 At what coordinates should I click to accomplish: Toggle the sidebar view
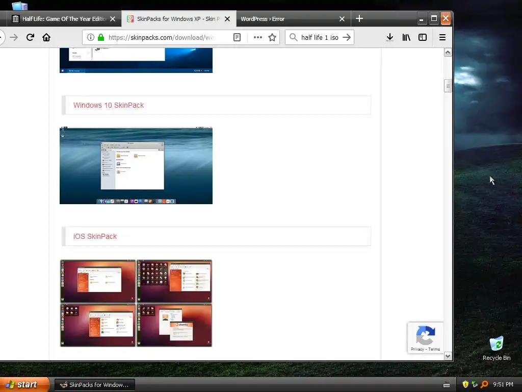pos(423,37)
